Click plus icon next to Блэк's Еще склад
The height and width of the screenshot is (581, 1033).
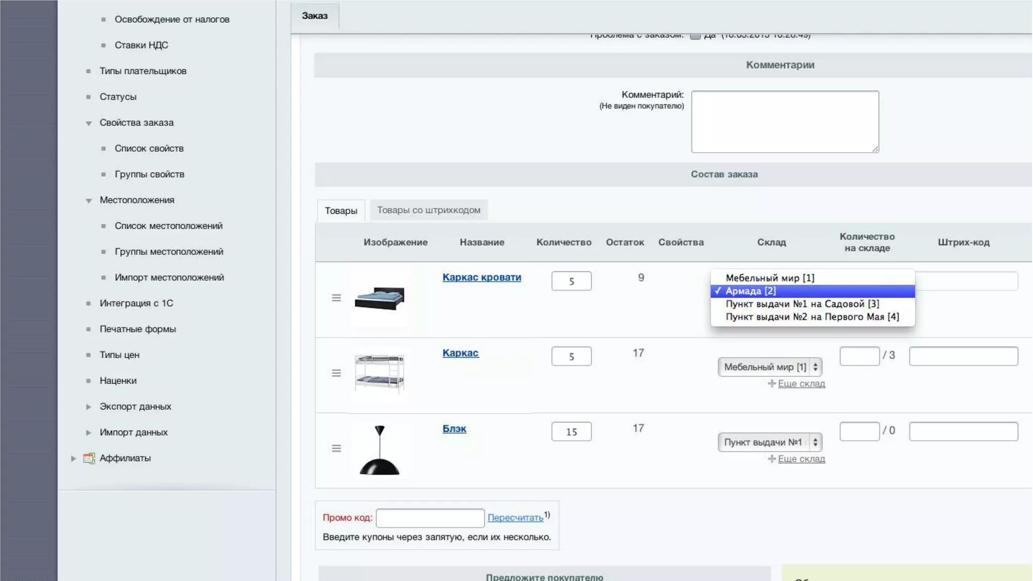click(771, 459)
